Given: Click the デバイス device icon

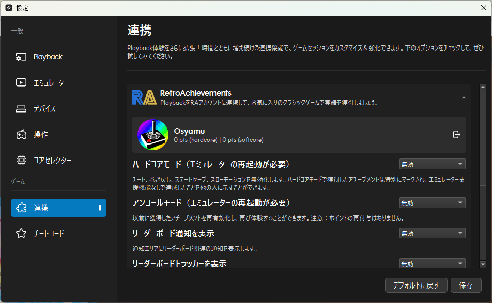Looking at the screenshot, I should (21, 109).
